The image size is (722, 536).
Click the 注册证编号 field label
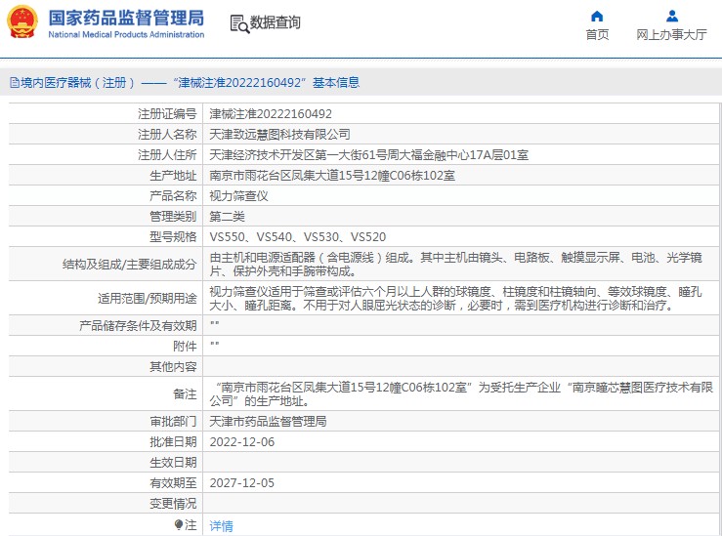tap(167, 114)
